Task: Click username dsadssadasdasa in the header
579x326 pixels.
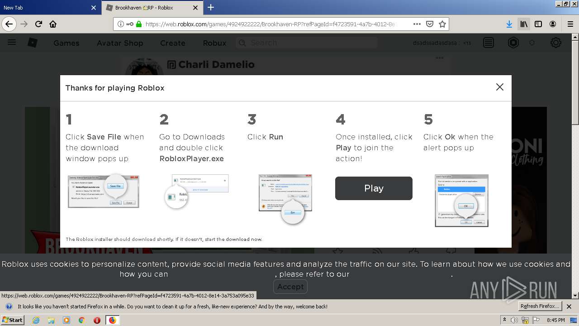Action: coord(435,43)
